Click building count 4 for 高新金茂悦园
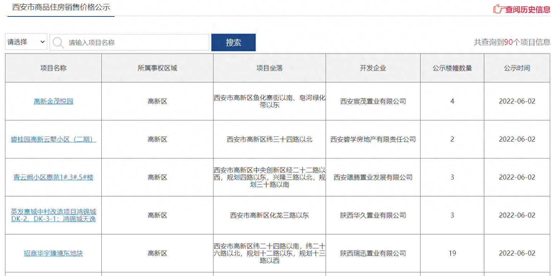This screenshot has width=552, height=276. tap(452, 101)
